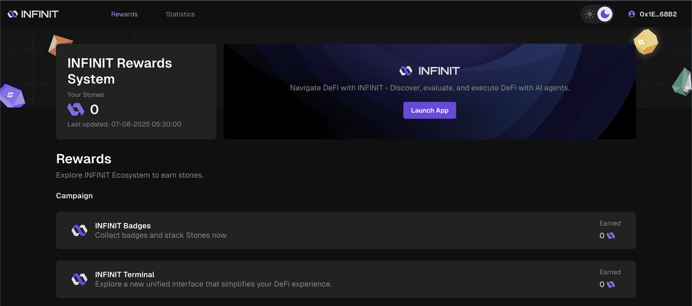
Task: Click the wallet avatar icon
Action: 631,15
